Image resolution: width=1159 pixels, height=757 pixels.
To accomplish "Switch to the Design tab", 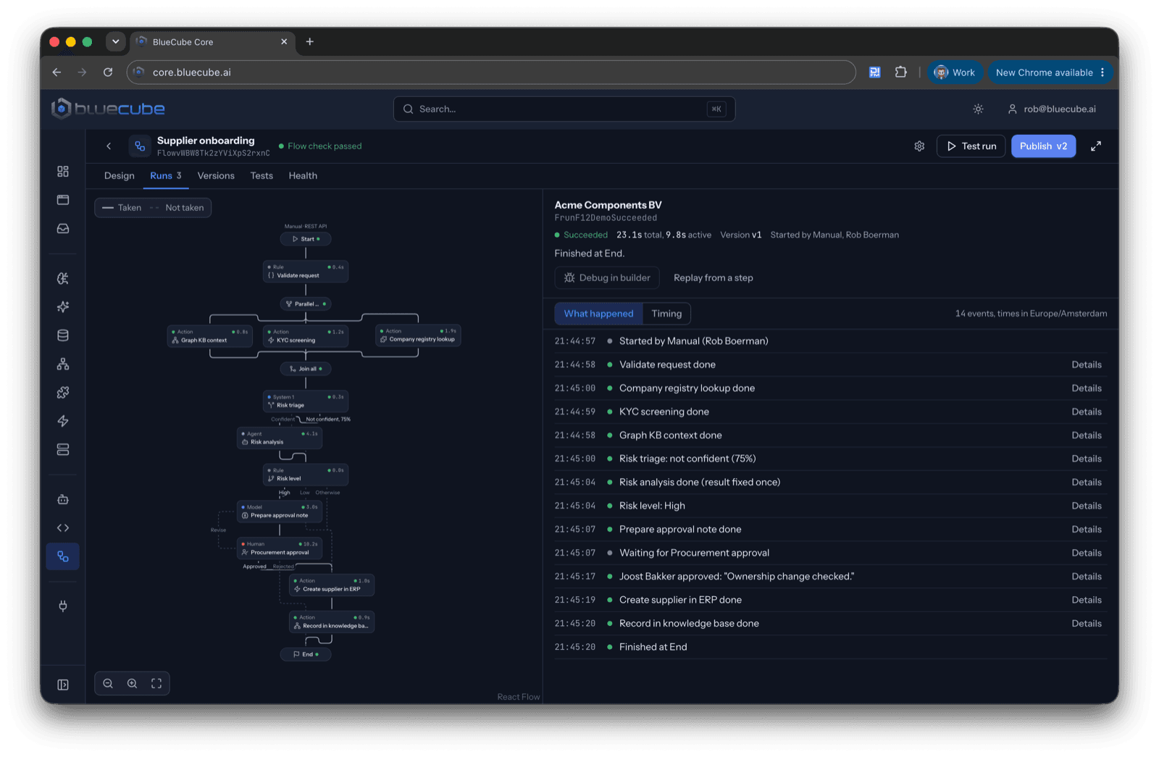I will [120, 176].
